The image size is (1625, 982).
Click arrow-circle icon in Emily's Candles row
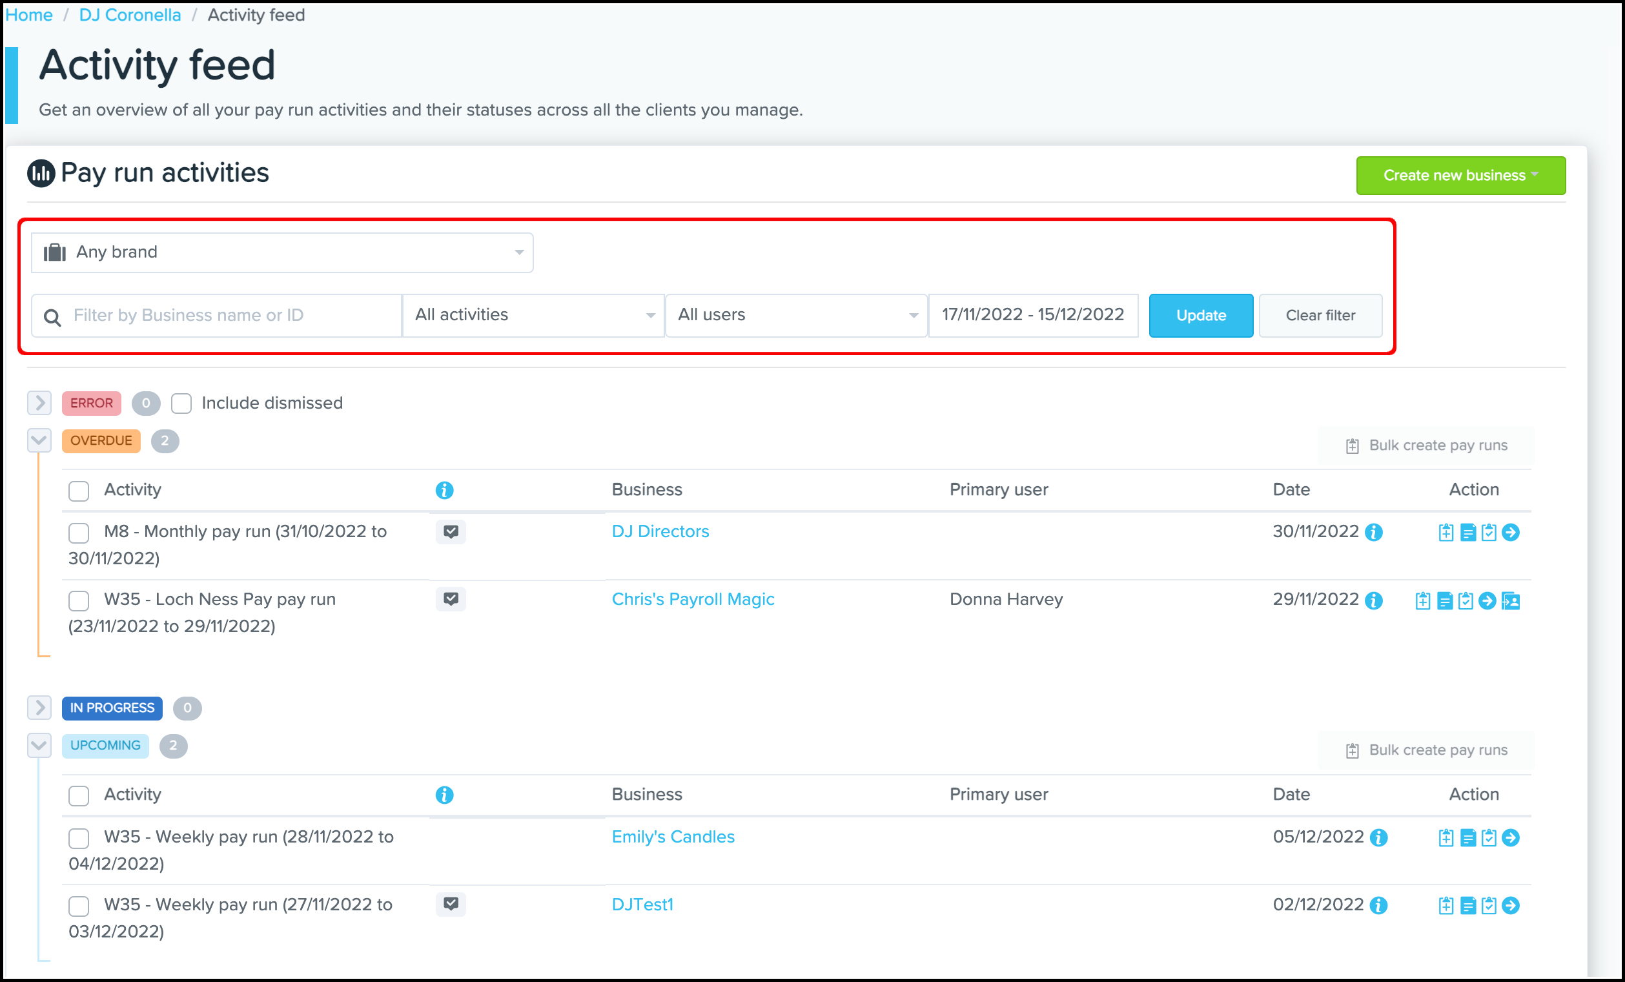1510,837
